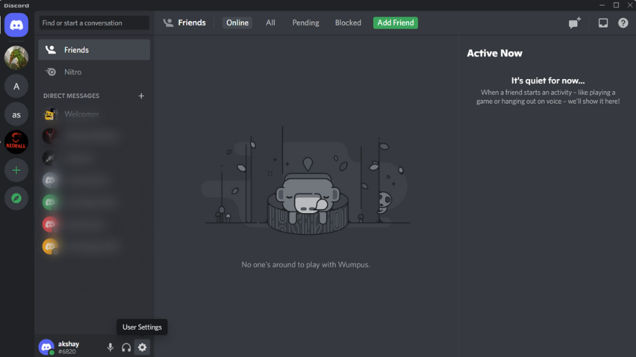
Task: Switch to the All friends tab
Action: (271, 23)
